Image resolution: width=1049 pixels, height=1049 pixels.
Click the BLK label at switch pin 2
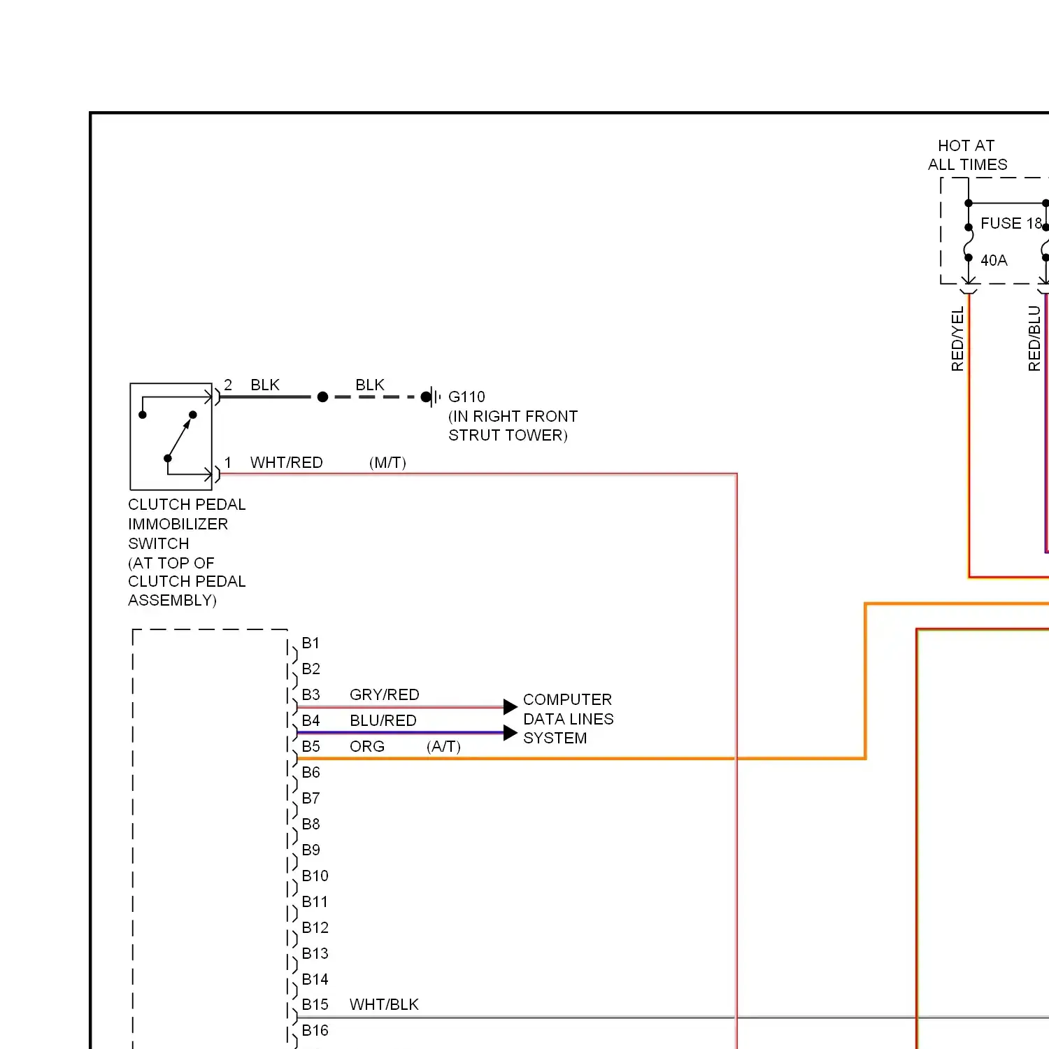(265, 385)
